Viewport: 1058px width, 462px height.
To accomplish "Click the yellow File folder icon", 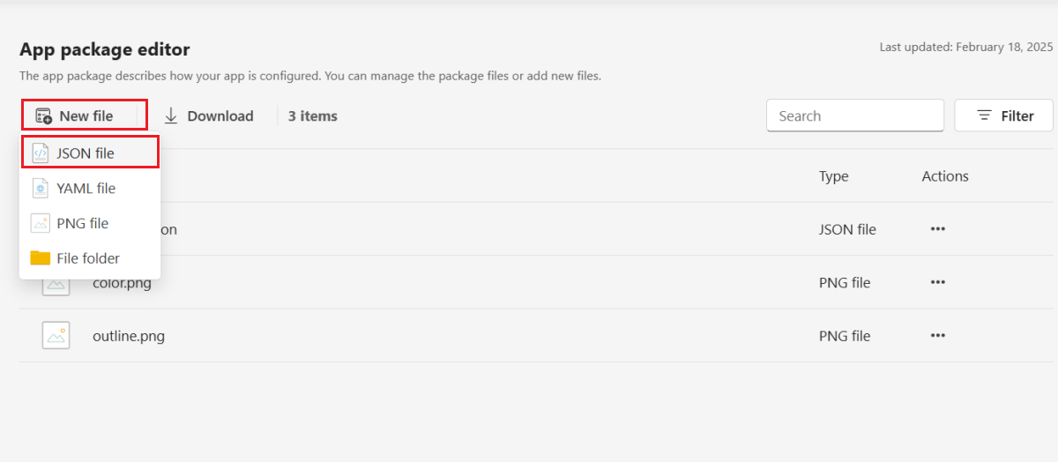I will (x=41, y=258).
